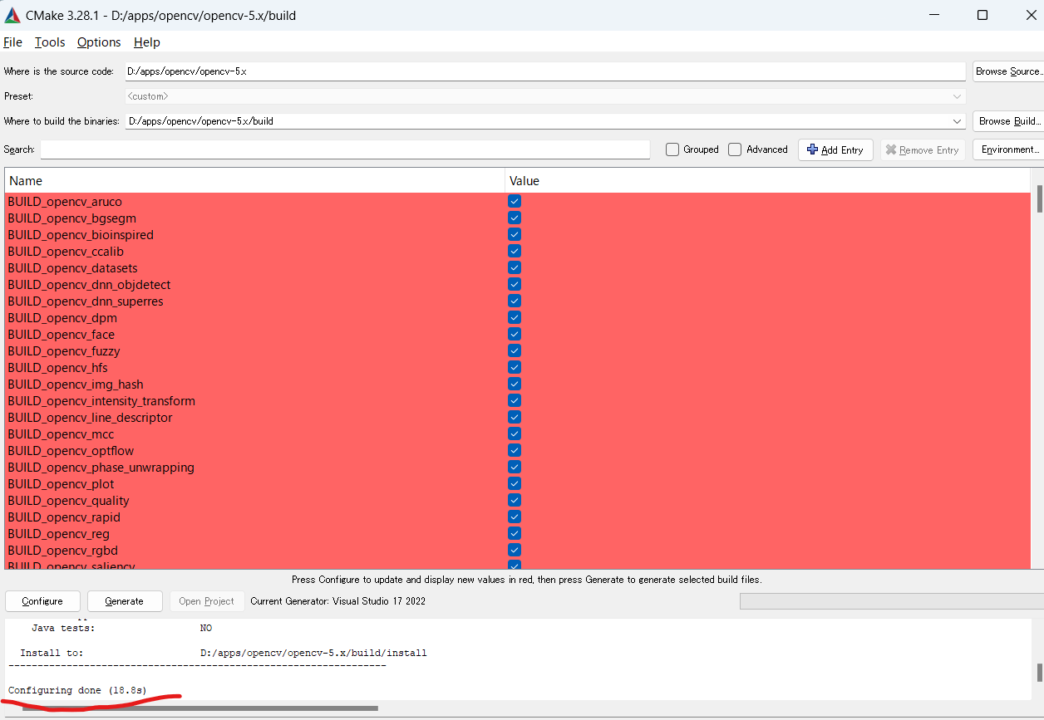Maximize the CMake window
The height and width of the screenshot is (720, 1044).
pyautogui.click(x=982, y=15)
